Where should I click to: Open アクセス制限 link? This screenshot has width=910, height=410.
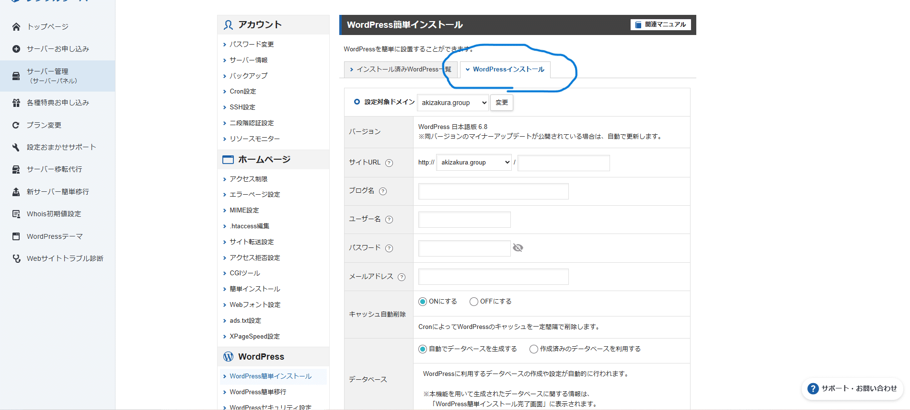[x=249, y=179]
